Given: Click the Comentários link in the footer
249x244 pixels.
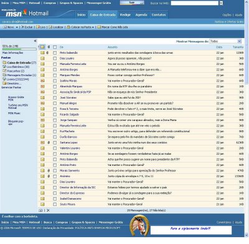Looking at the screenshot, I should (x=224, y=222).
